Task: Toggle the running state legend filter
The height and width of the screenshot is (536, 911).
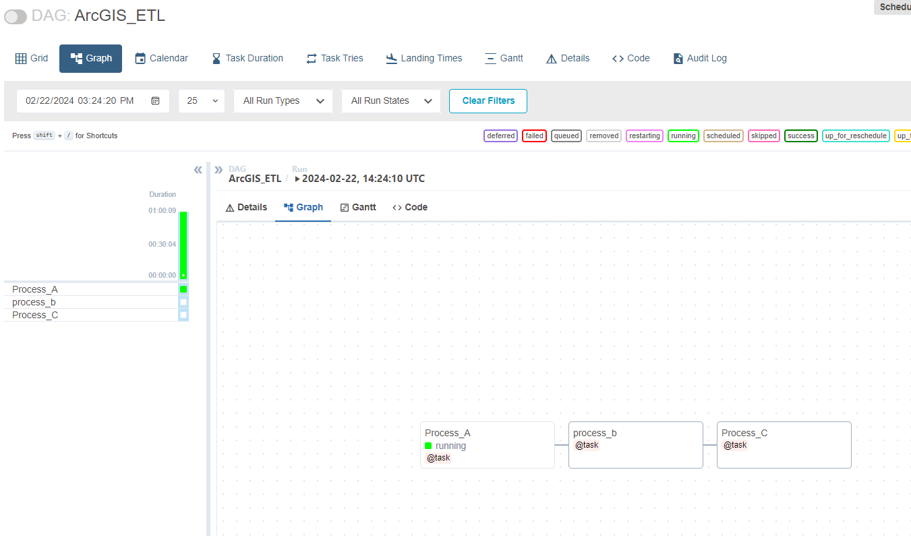Action: (683, 136)
